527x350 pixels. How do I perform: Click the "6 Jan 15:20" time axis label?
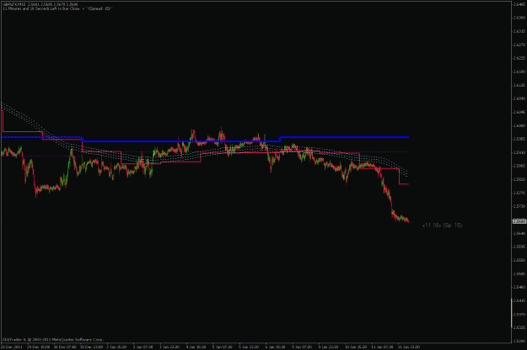click(x=275, y=347)
